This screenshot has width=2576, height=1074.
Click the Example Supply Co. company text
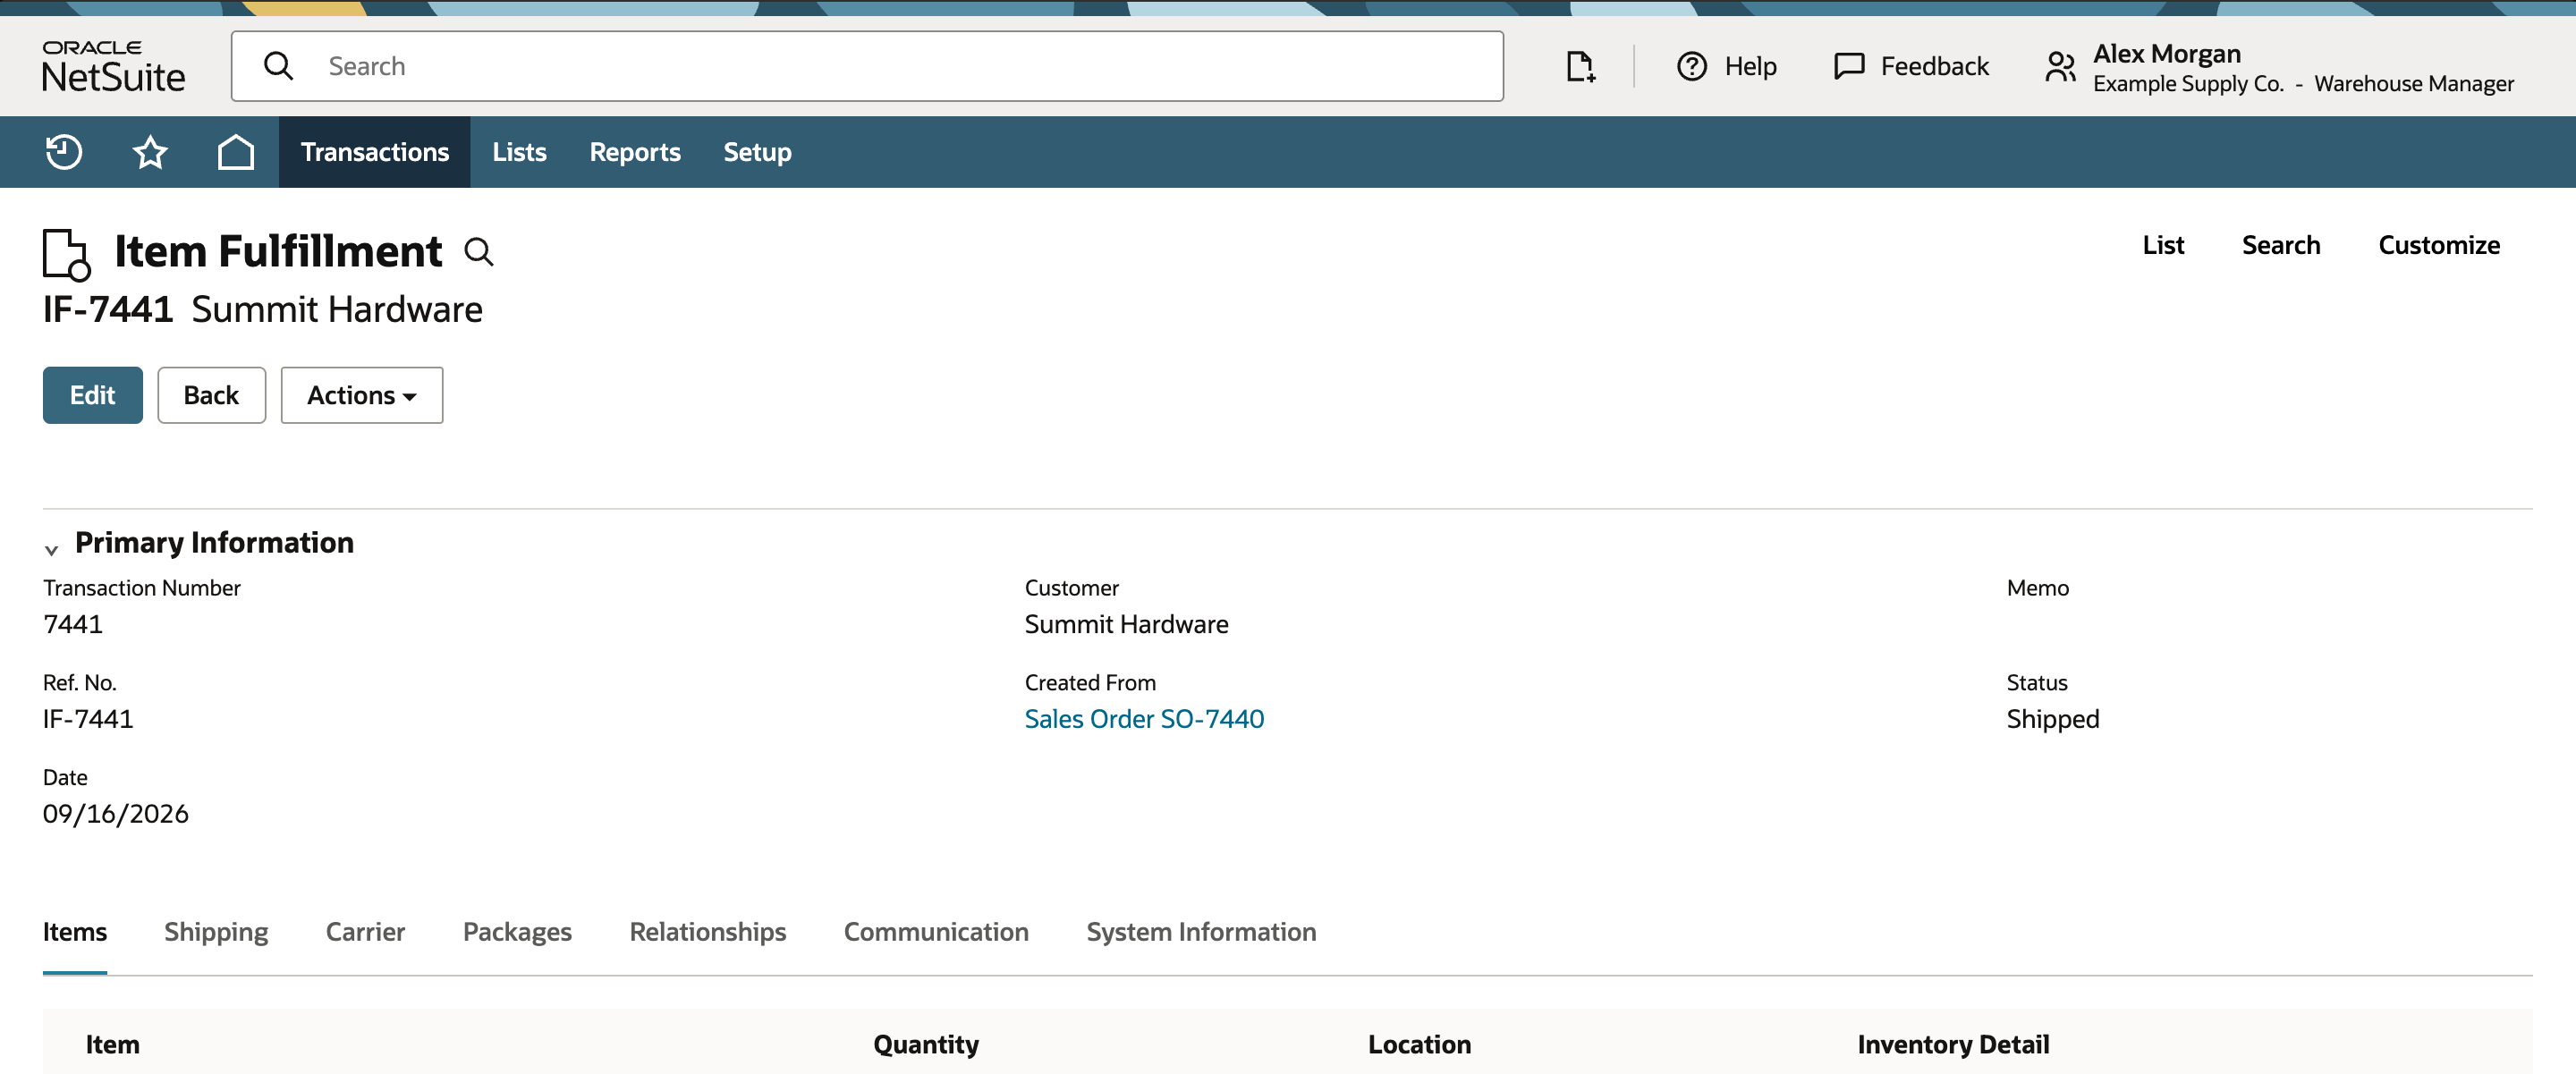(x=2188, y=84)
